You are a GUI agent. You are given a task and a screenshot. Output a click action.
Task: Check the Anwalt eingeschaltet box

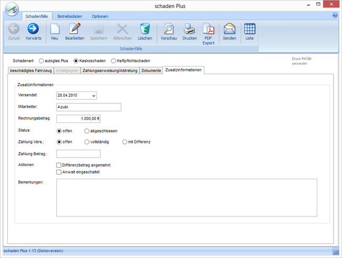click(x=59, y=172)
